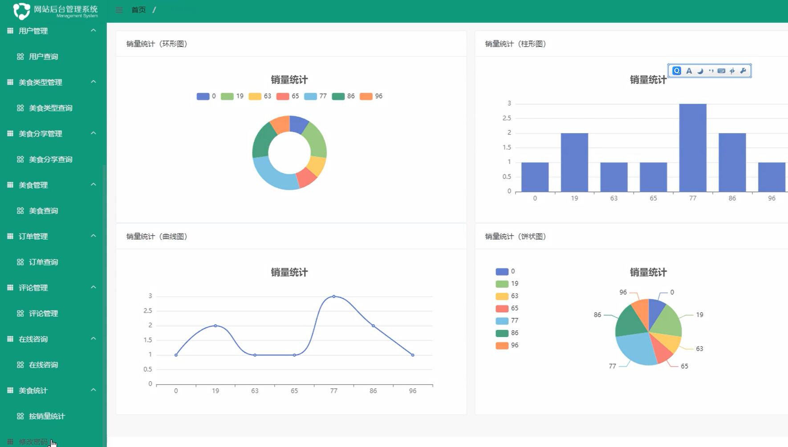This screenshot has height=447, width=788.
Task: Click the grid icon beside 用户查询
Action: [x=20, y=57]
